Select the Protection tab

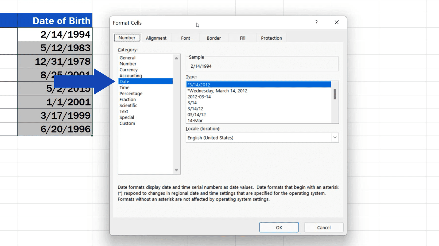[x=271, y=38]
